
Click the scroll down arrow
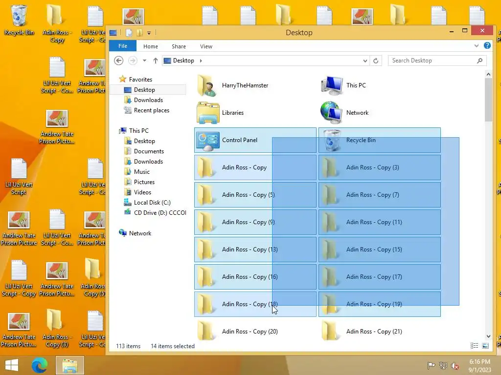(x=488, y=336)
